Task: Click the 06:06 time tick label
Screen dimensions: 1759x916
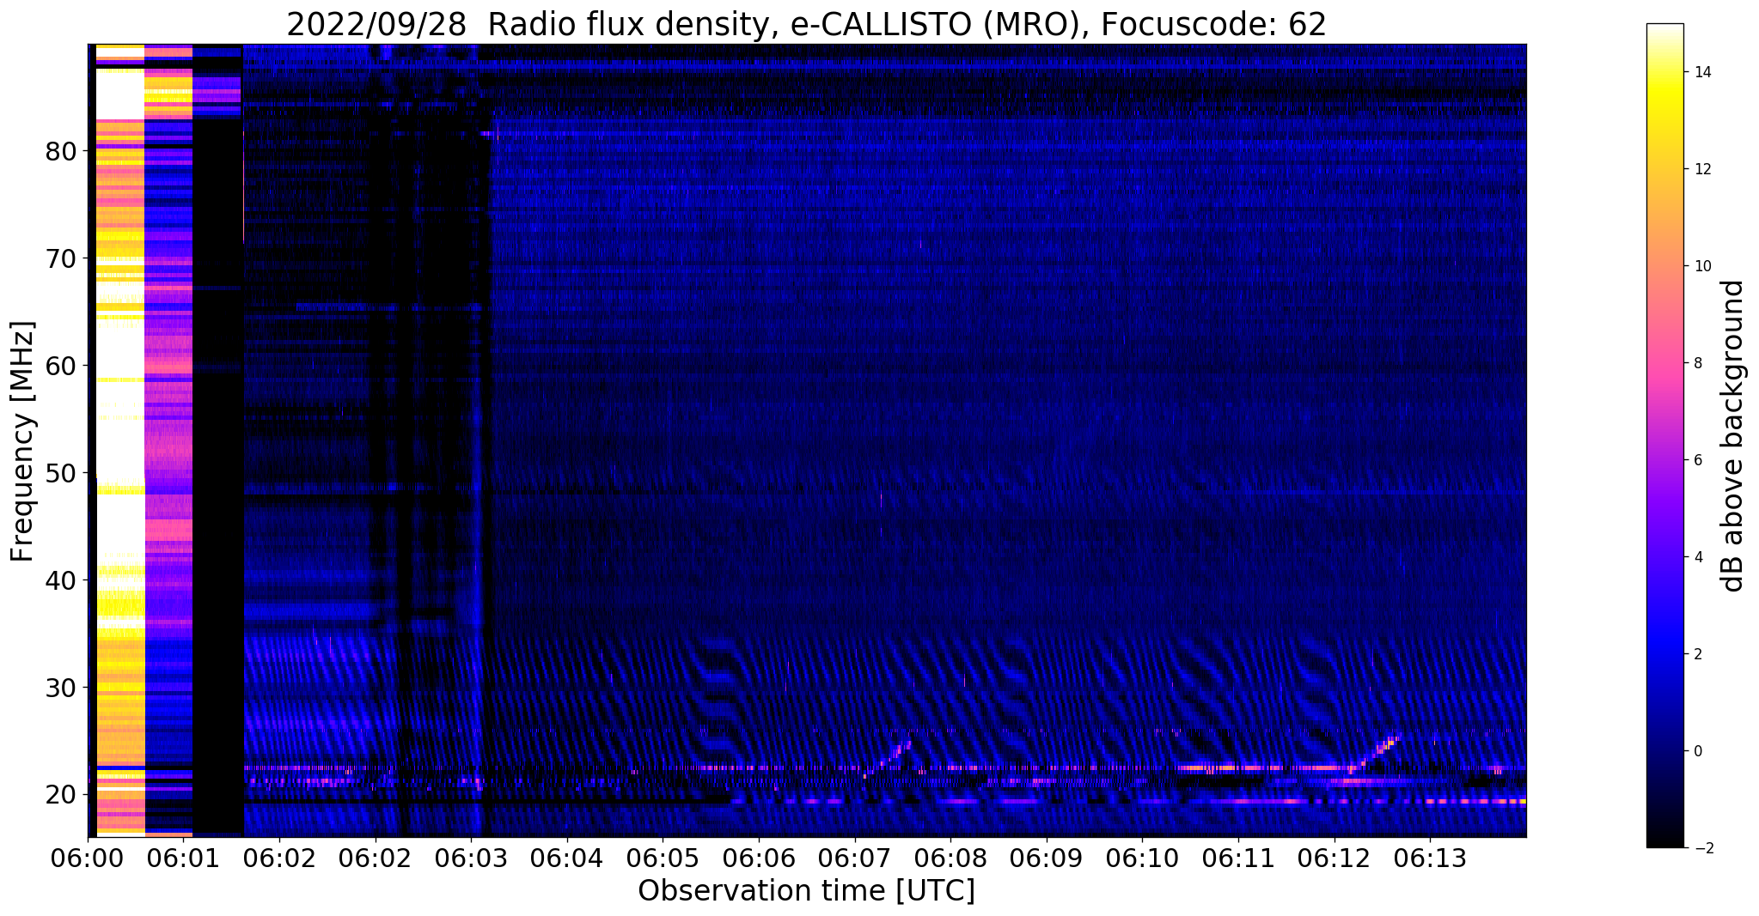Action: point(759,858)
